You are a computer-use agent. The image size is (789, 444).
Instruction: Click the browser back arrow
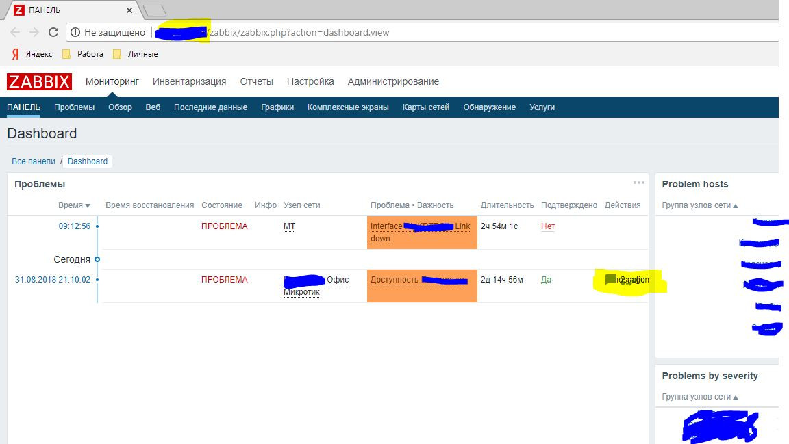tap(15, 32)
